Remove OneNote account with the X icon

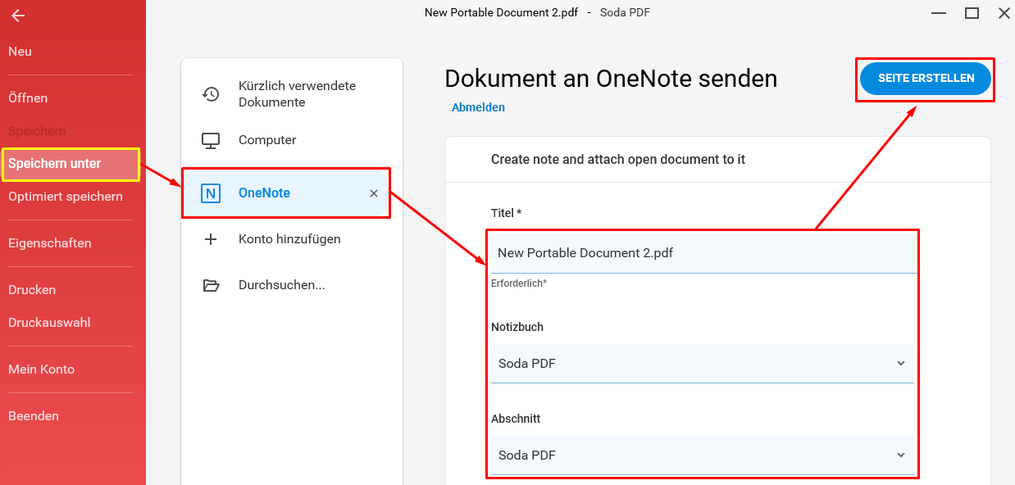[x=374, y=193]
